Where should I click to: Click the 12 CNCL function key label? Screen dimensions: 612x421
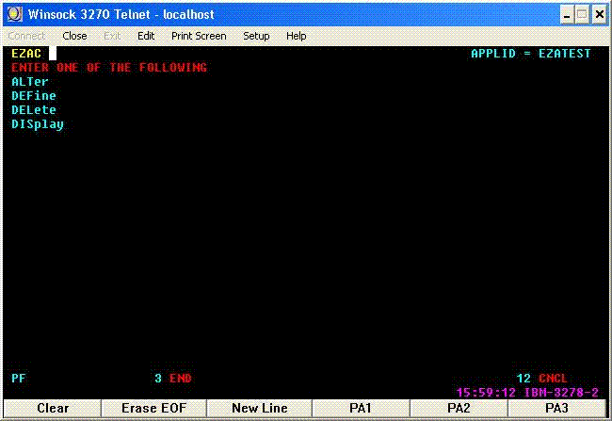[x=542, y=379]
